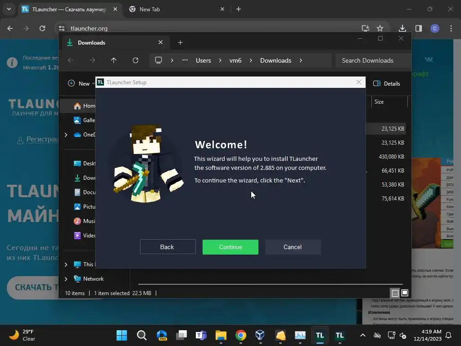
Task: Click Downloads in the breadcrumb path
Action: point(276,60)
